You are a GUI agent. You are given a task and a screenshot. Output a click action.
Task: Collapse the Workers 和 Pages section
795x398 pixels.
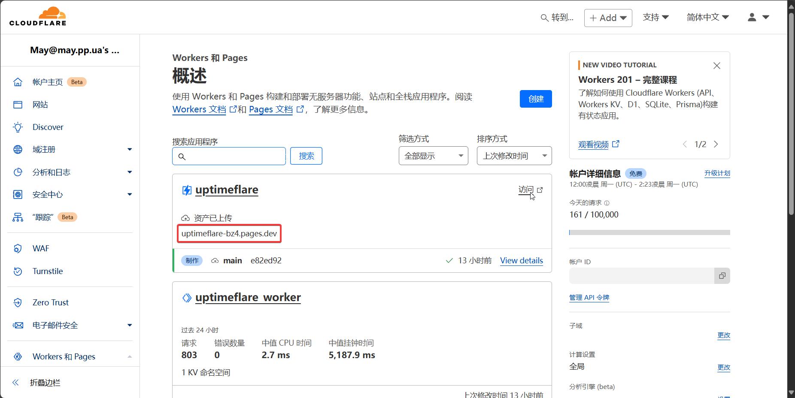pos(130,356)
